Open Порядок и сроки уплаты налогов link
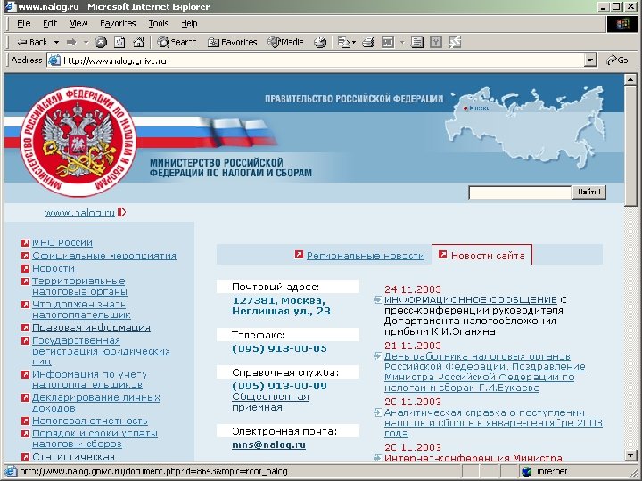Viewport: 642px width, 481px height. (95, 439)
